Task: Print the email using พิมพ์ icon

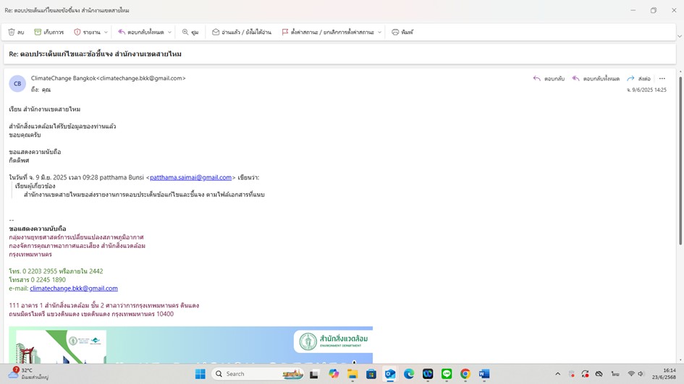Action: [402, 33]
